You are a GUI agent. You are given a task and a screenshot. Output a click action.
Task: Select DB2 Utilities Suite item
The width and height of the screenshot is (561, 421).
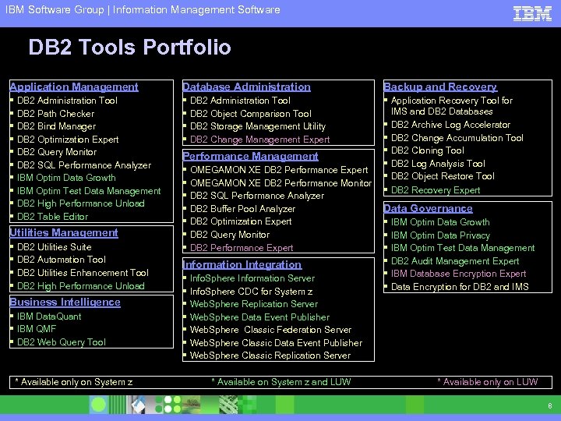(x=55, y=247)
